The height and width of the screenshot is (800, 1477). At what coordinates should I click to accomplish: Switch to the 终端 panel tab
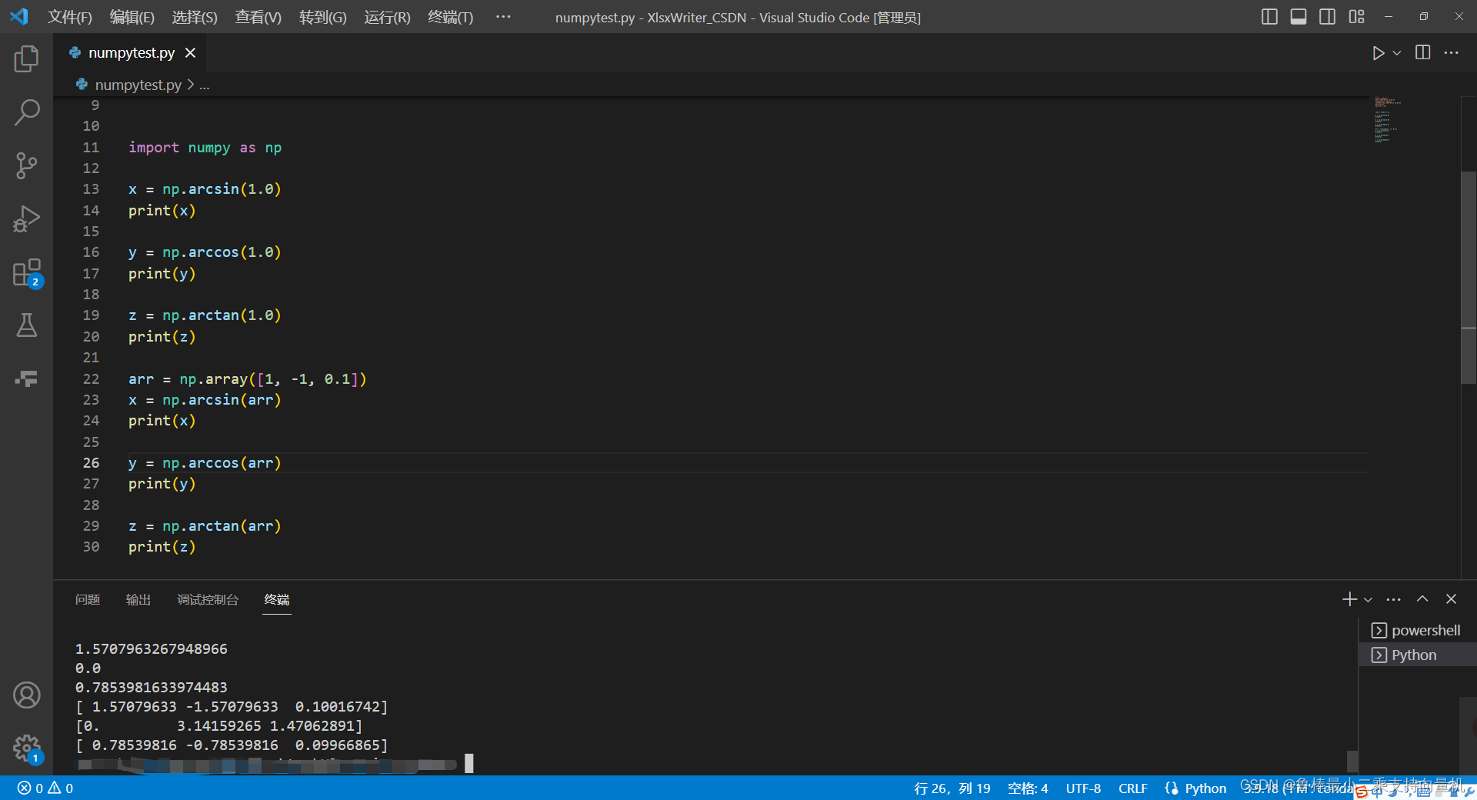point(277,599)
